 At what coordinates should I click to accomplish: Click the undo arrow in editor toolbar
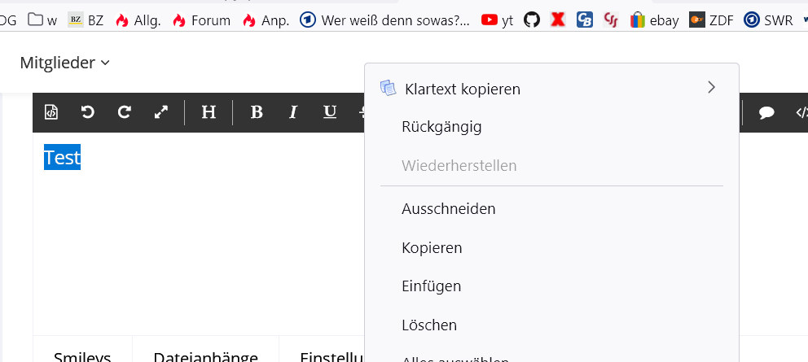coord(88,112)
